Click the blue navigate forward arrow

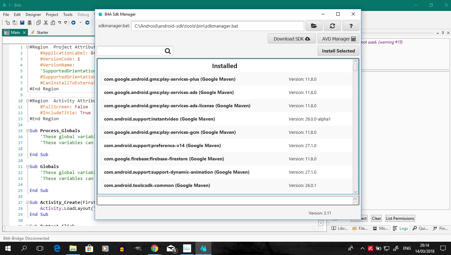point(87,23)
